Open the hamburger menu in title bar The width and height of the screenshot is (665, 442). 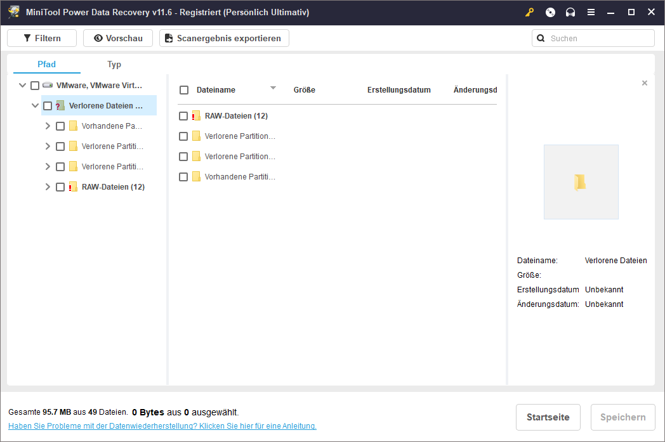coord(591,13)
